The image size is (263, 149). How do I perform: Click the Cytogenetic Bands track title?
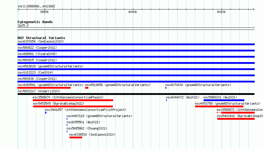coord(35,22)
